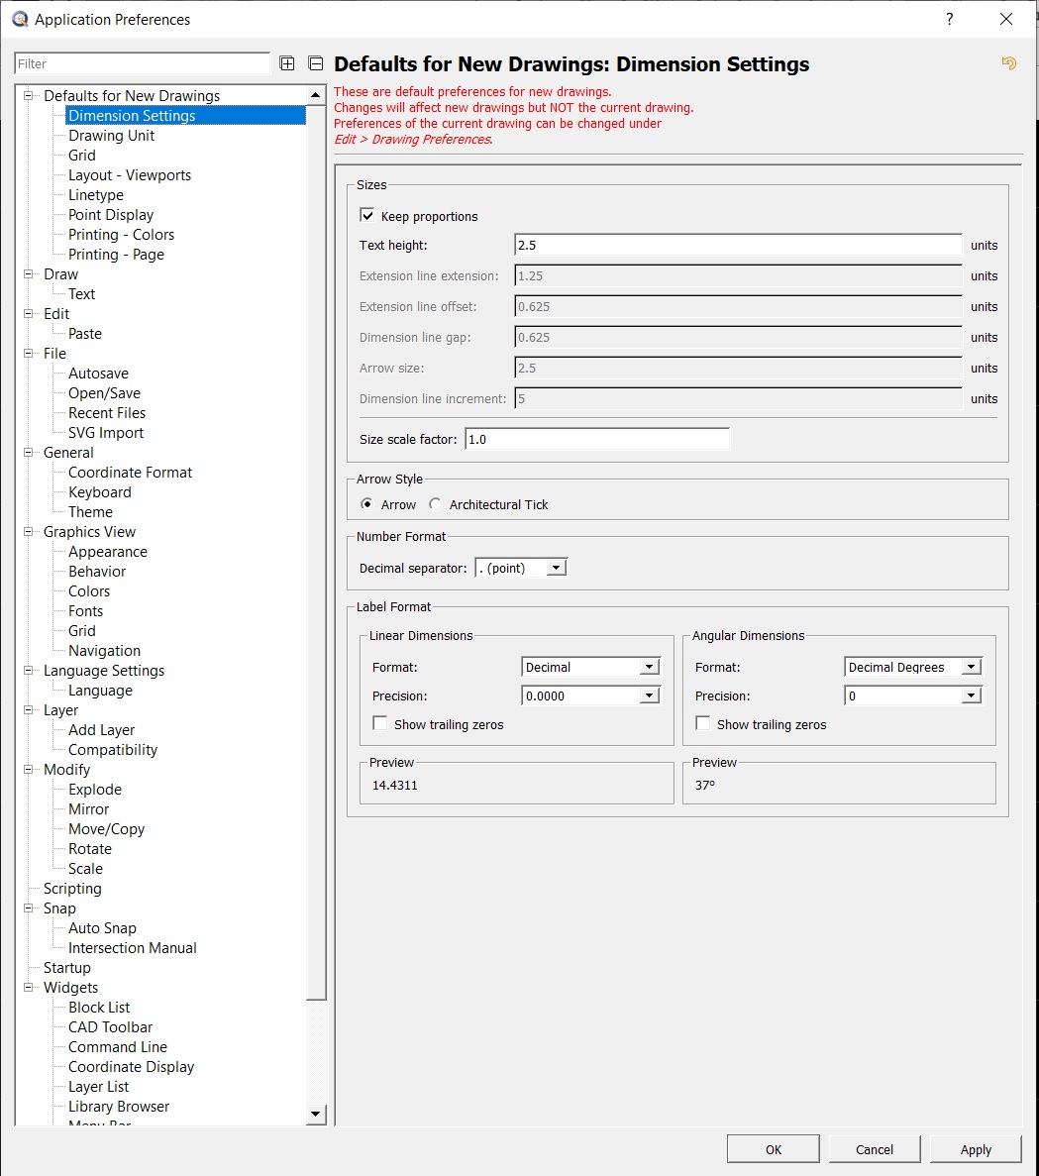This screenshot has width=1039, height=1176.
Task: Select Navigation tree item
Action: click(104, 651)
